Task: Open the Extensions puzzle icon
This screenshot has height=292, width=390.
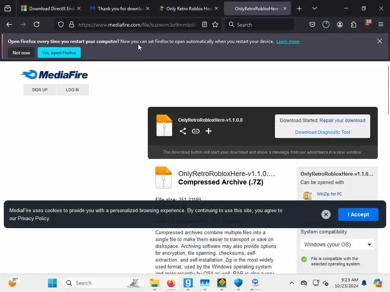Action: (x=353, y=24)
